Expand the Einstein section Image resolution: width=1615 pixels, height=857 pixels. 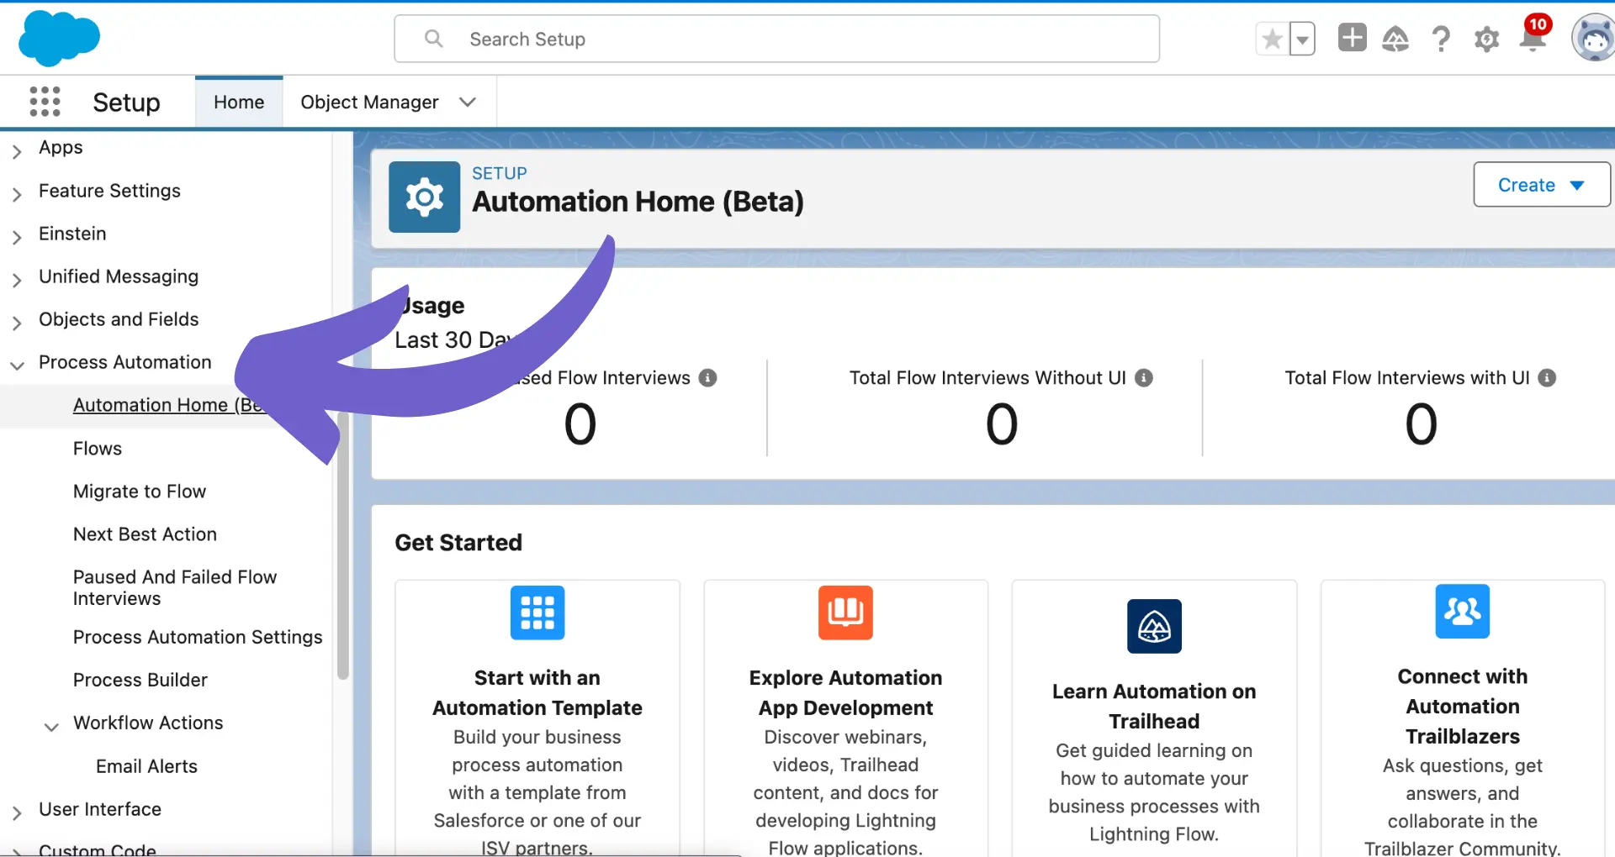[x=17, y=237]
